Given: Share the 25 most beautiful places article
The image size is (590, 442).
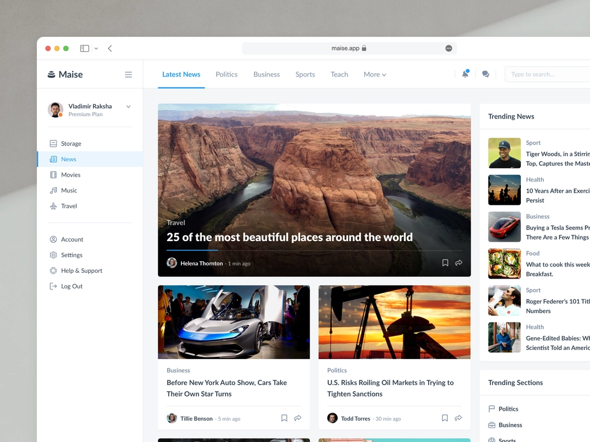Looking at the screenshot, I should point(459,263).
